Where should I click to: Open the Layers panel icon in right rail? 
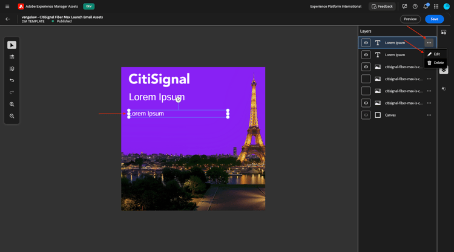(444, 70)
